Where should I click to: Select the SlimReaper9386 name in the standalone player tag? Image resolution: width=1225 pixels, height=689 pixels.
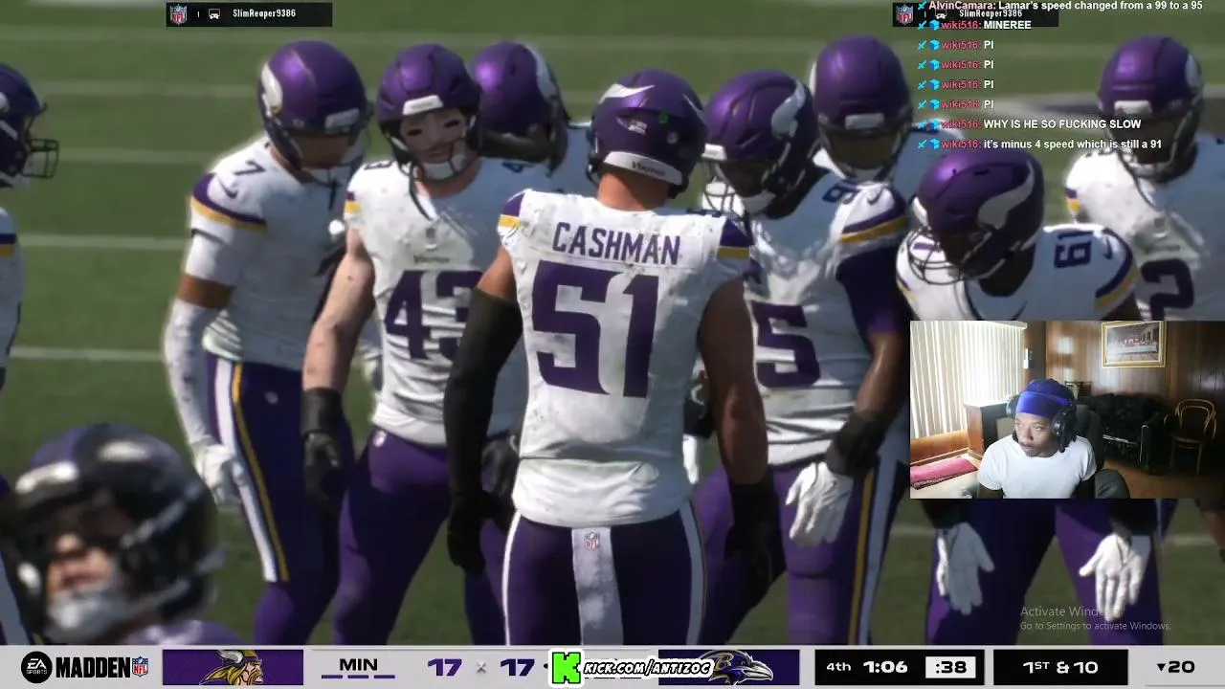(x=264, y=13)
